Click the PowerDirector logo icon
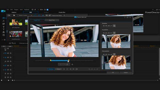Image resolution: width=160 pixels, height=90 pixels. [3, 11]
